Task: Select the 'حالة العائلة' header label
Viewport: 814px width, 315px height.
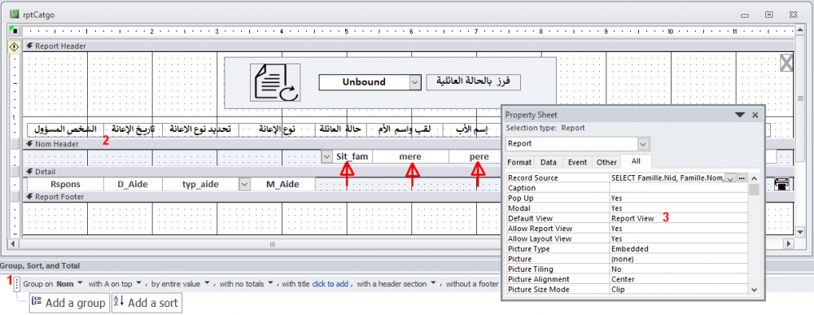Action: click(x=340, y=129)
